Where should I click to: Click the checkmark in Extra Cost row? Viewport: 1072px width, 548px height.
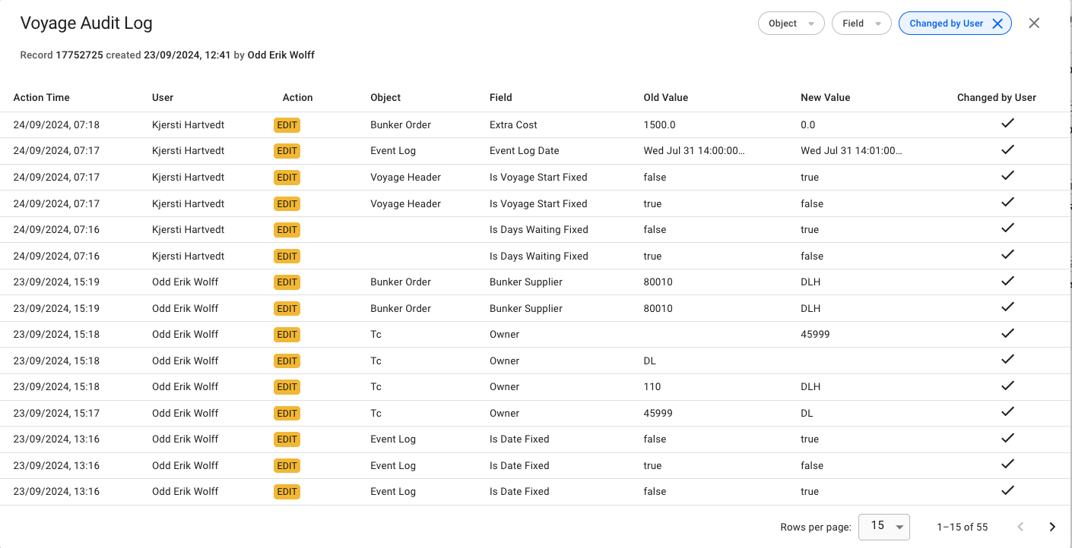[1007, 124]
